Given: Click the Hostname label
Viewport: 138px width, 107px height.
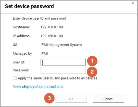Looking at the screenshot, I should click(x=21, y=27).
